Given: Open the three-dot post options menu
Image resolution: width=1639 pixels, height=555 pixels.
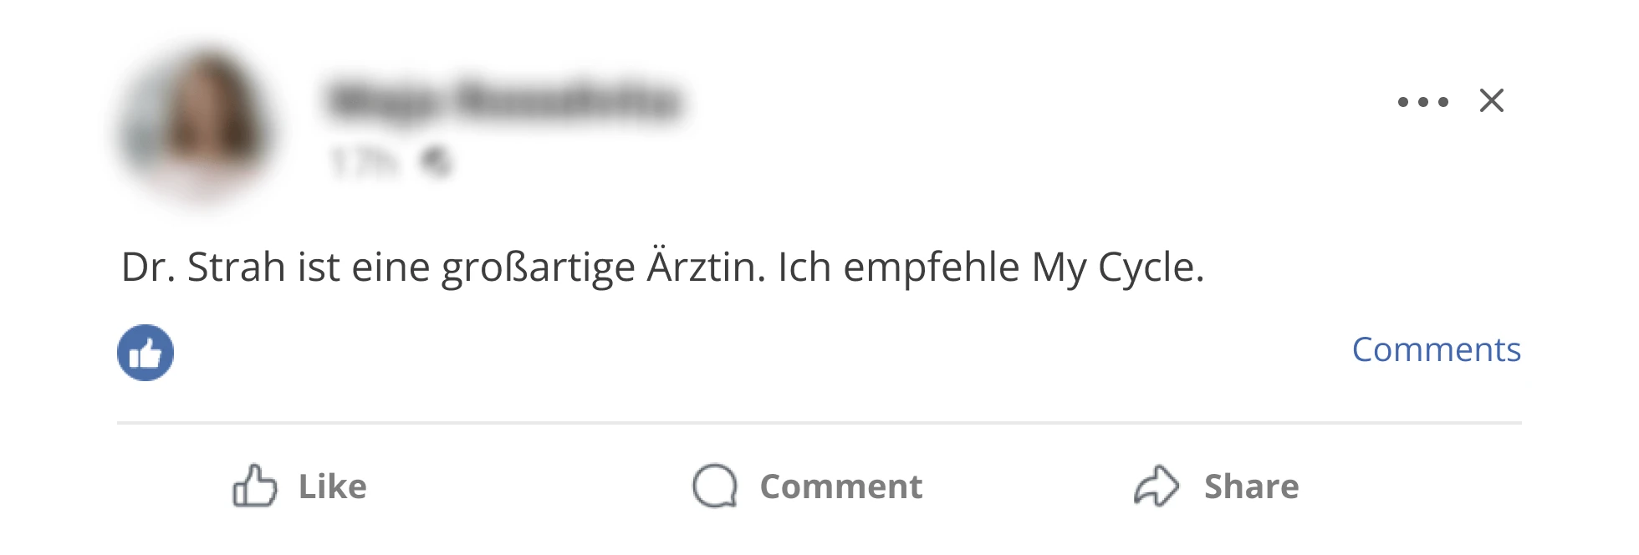Looking at the screenshot, I should pyautogui.click(x=1422, y=102).
